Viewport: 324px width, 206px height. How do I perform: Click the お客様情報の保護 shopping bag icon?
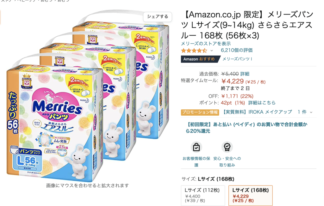click(196, 147)
